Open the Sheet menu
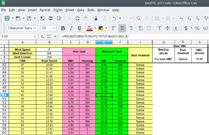This screenshot has height=135, width=209. (x=70, y=10)
